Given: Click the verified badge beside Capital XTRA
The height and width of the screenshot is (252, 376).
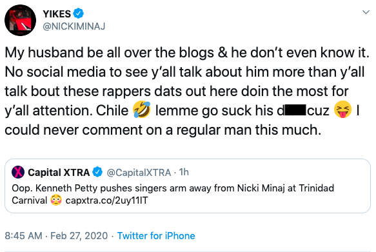Looking at the screenshot, I should click(97, 172).
